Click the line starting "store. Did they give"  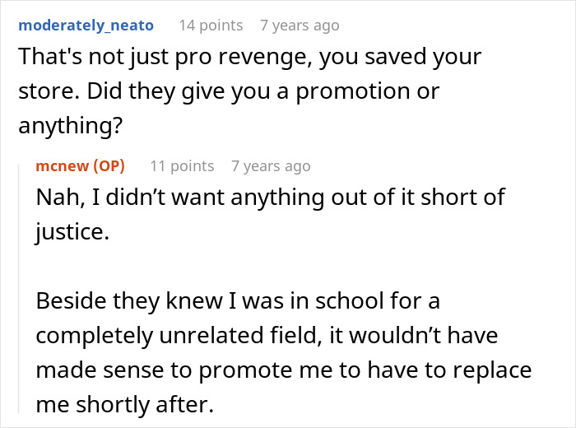click(229, 91)
